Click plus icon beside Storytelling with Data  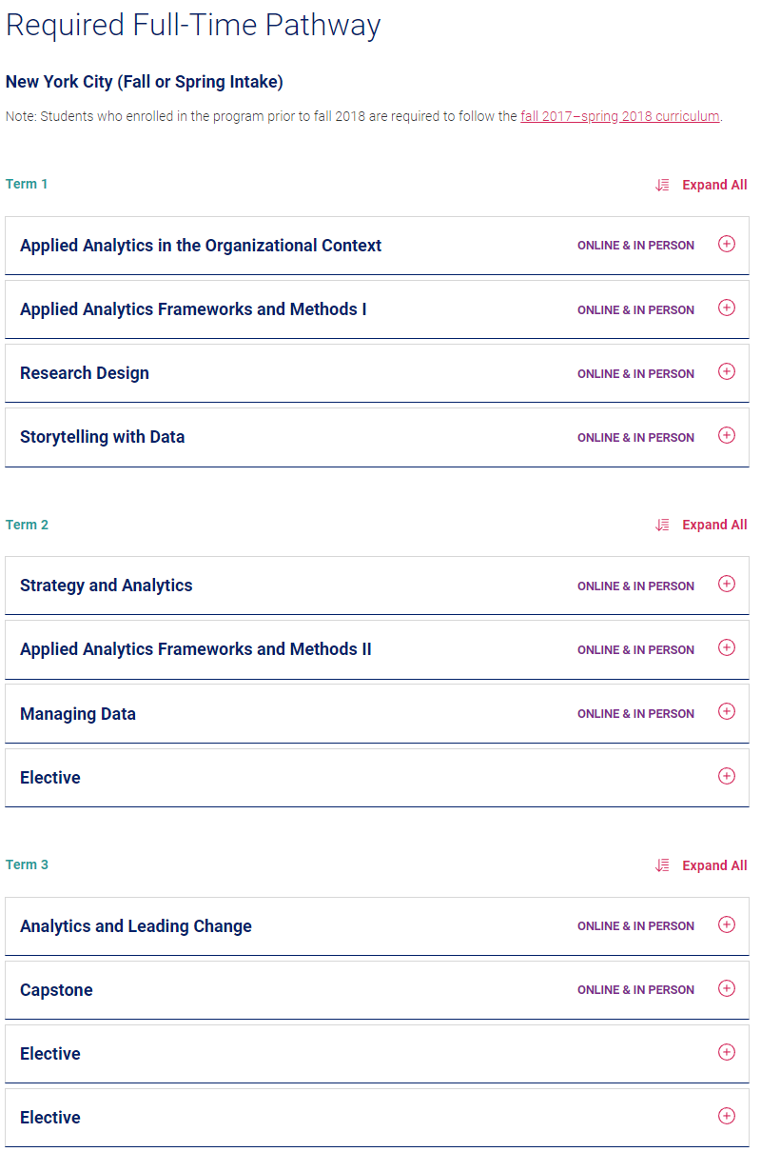tap(727, 435)
